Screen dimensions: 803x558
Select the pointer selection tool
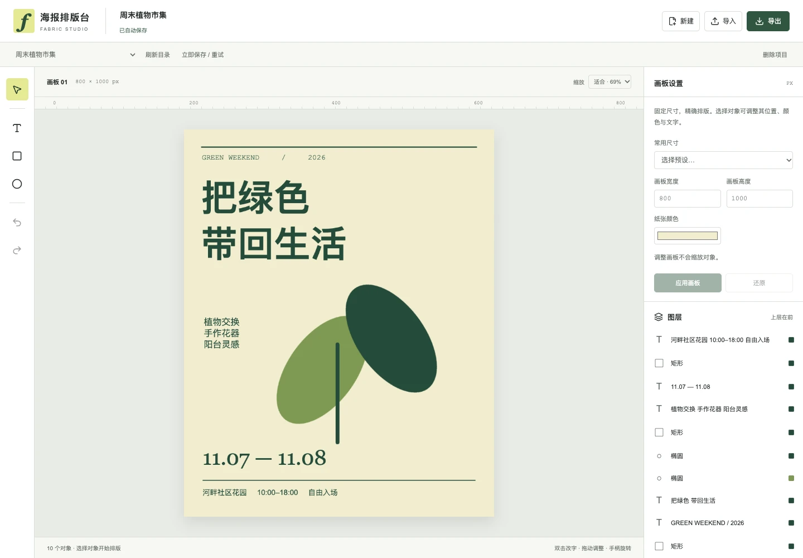[x=17, y=90]
